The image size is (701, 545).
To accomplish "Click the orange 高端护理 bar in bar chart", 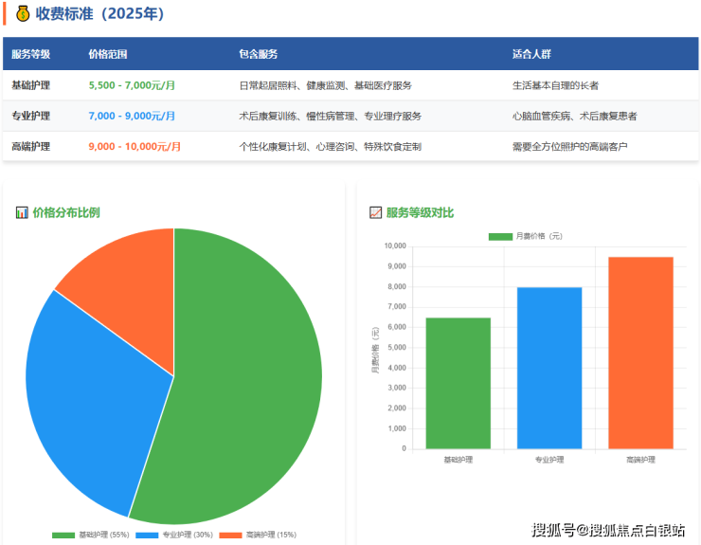I will [x=640, y=353].
